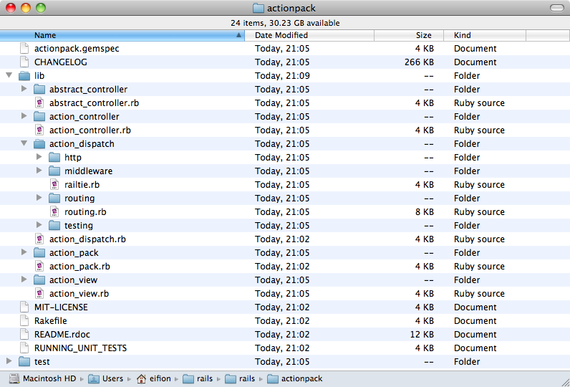Viewport: 570px width, 387px height.
Task: Click the README.rdoc document icon
Action: pos(24,334)
